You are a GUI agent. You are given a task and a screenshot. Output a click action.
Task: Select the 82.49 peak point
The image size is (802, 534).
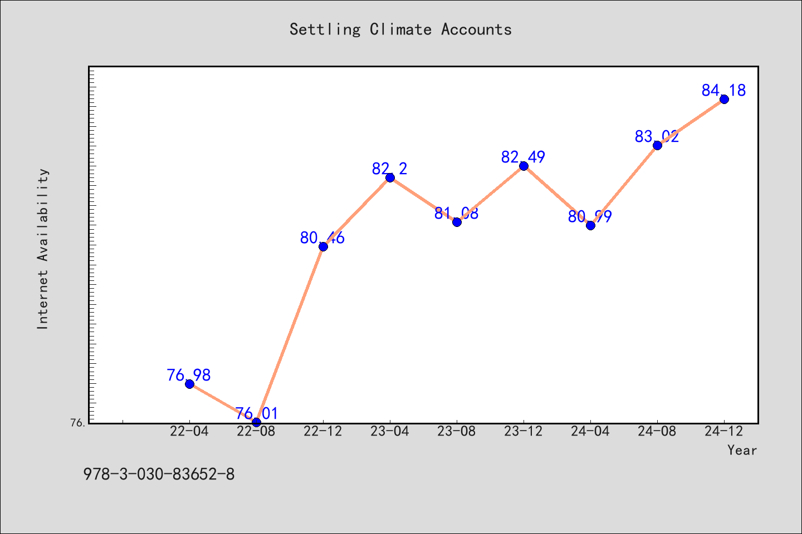tap(524, 166)
